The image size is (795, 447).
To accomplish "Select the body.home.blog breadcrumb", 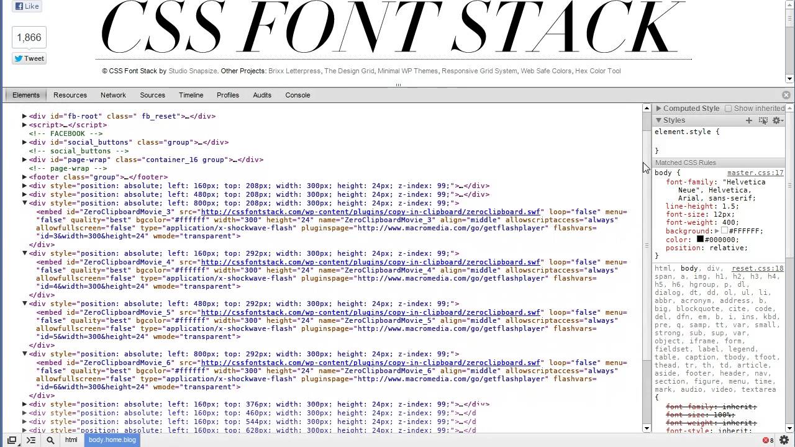I will pyautogui.click(x=112, y=440).
